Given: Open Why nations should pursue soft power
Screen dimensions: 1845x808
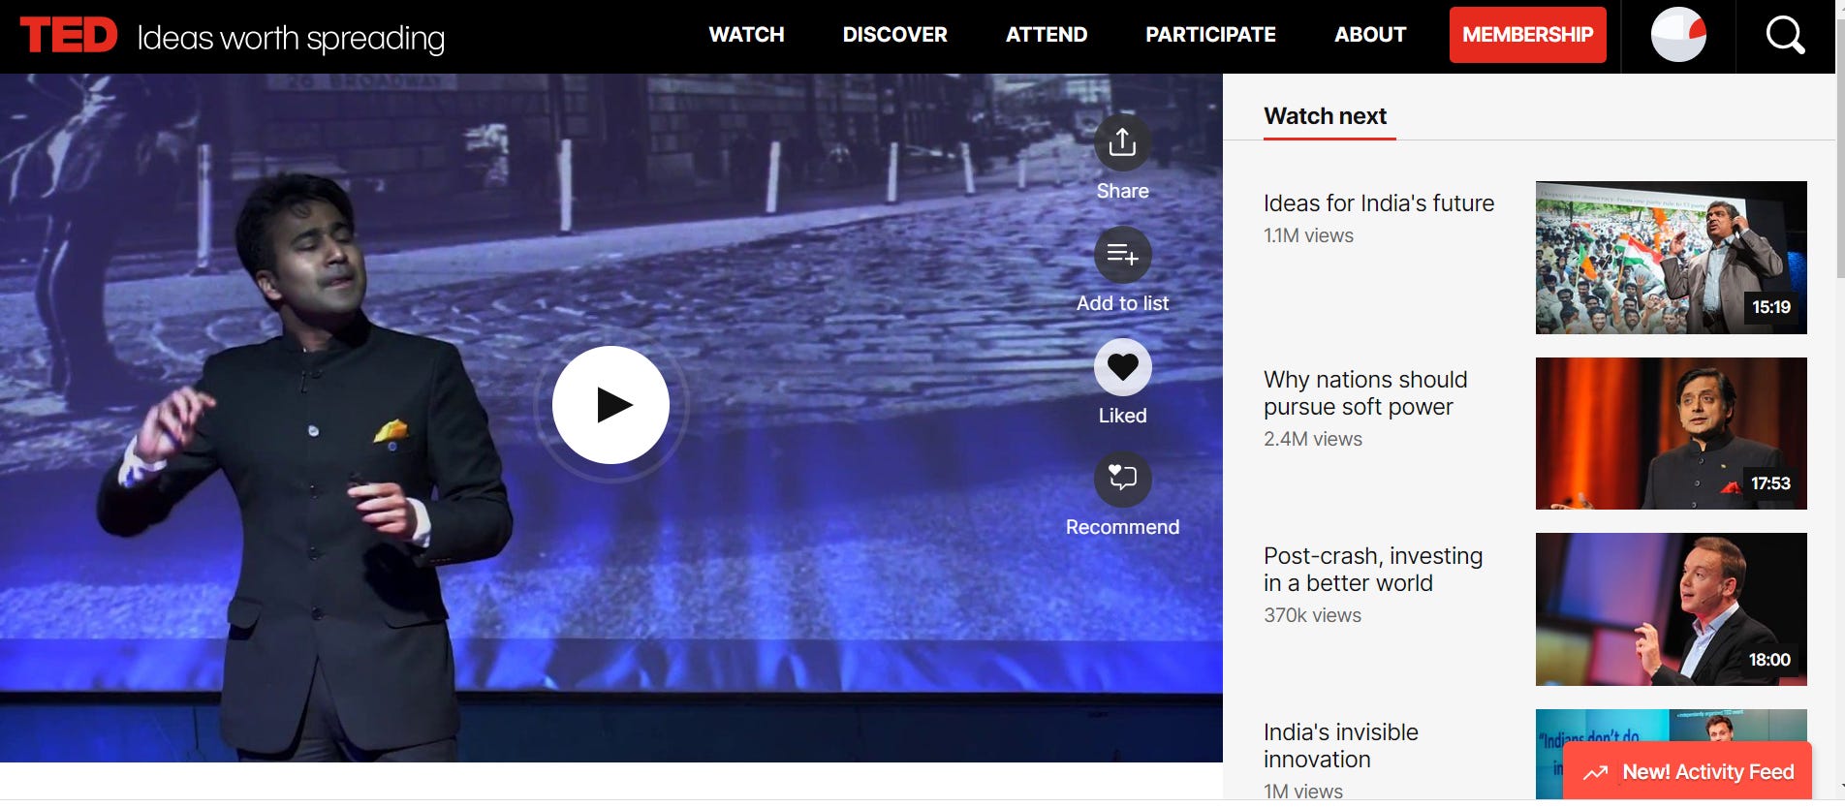Looking at the screenshot, I should 1365,393.
